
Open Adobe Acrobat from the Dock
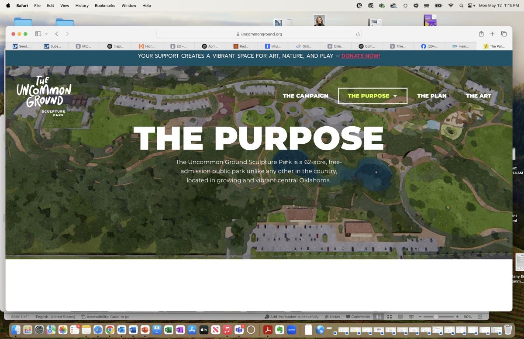pos(267,330)
